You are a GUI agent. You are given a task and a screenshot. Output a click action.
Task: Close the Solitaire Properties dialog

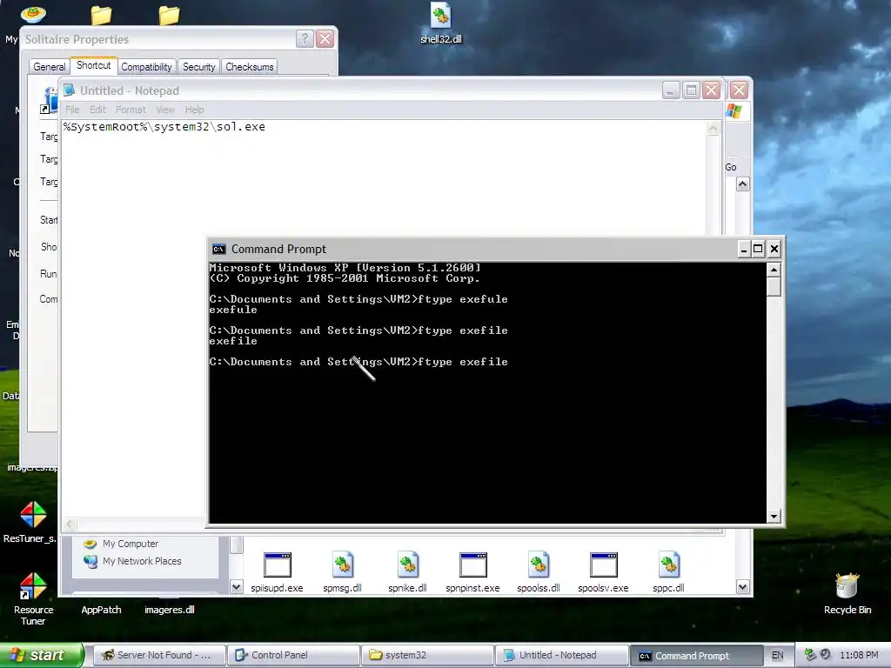point(325,38)
